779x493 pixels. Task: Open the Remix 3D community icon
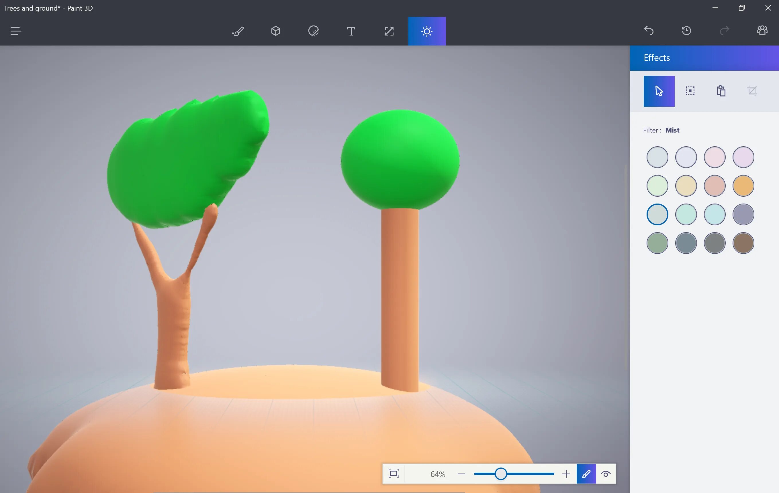762,31
